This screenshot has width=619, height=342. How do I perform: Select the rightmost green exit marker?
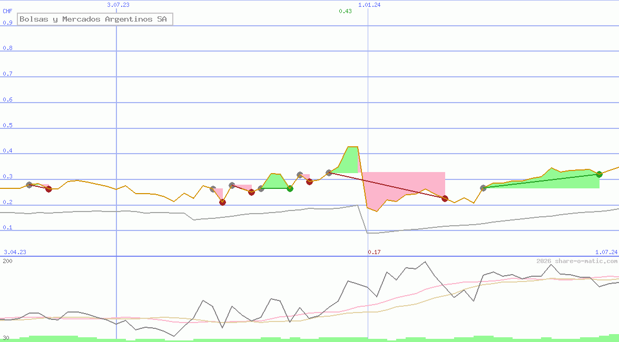pos(599,174)
